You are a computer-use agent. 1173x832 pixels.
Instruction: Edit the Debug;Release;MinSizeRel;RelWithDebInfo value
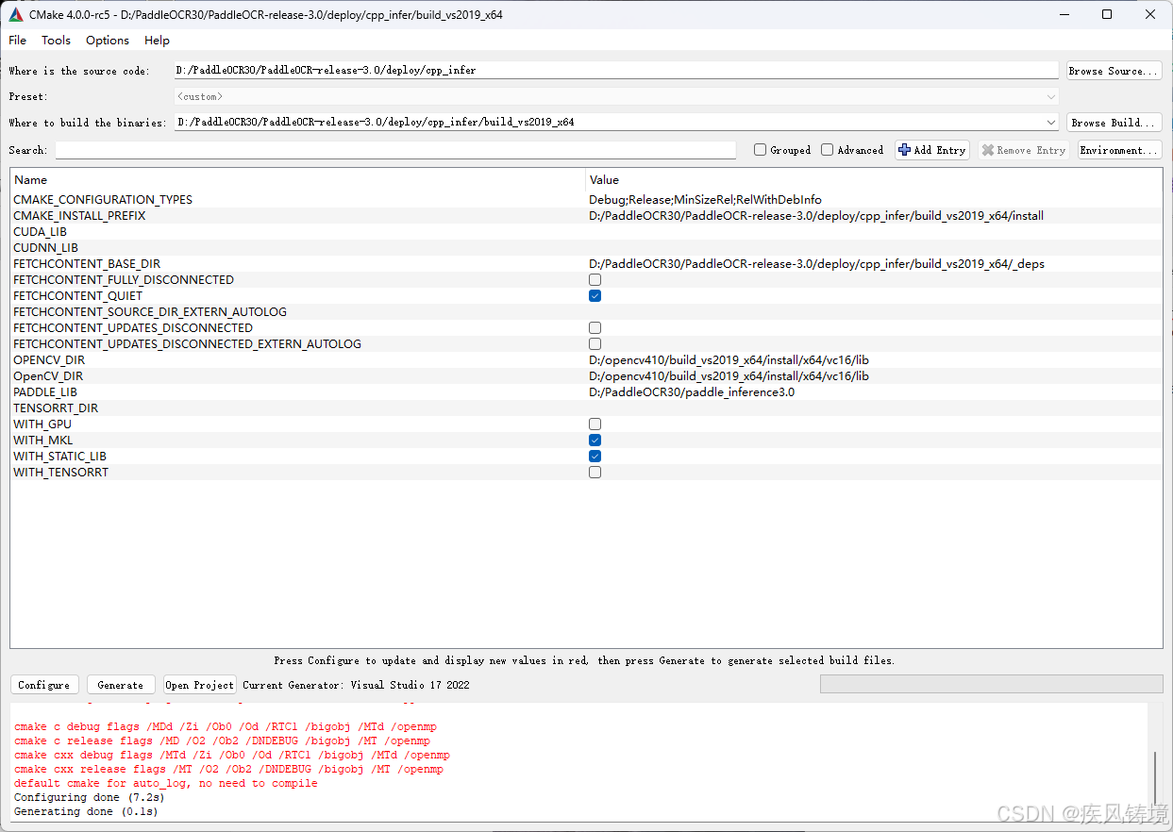(705, 200)
